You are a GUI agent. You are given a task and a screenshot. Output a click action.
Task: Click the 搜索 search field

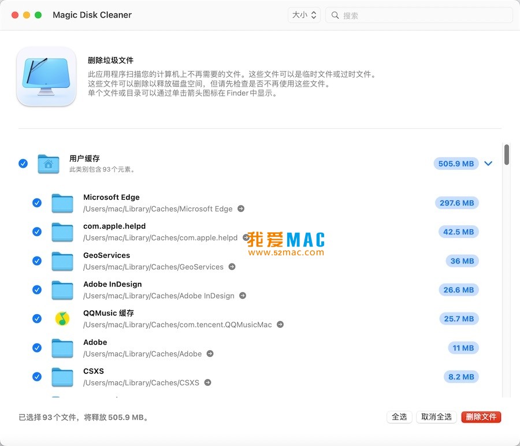419,15
